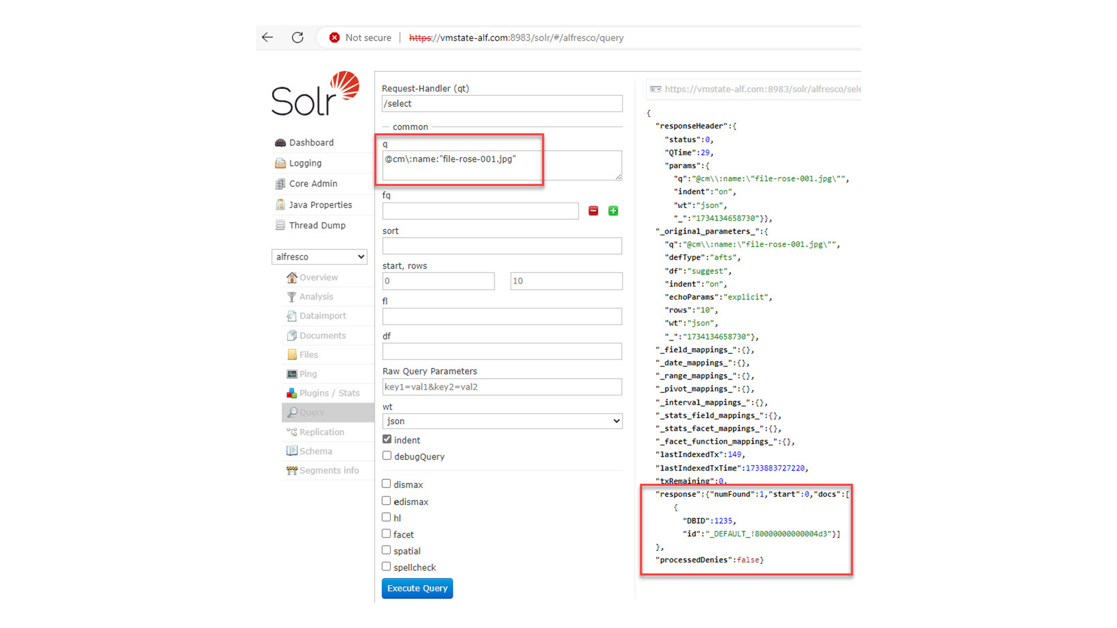Image resolution: width=1117 pixels, height=628 pixels.
Task: Open the generated Solr select URL link
Action: tap(762, 89)
